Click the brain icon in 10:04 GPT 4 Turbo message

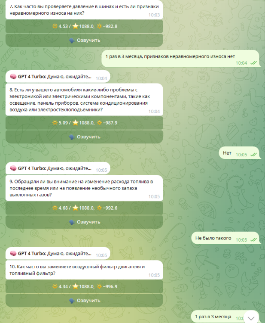(13, 77)
